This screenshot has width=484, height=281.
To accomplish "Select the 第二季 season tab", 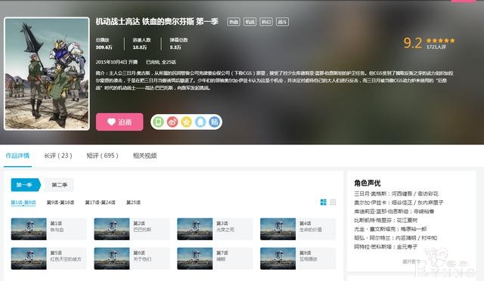I will (59, 185).
